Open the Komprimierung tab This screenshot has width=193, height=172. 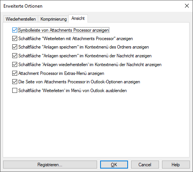[x=54, y=19]
